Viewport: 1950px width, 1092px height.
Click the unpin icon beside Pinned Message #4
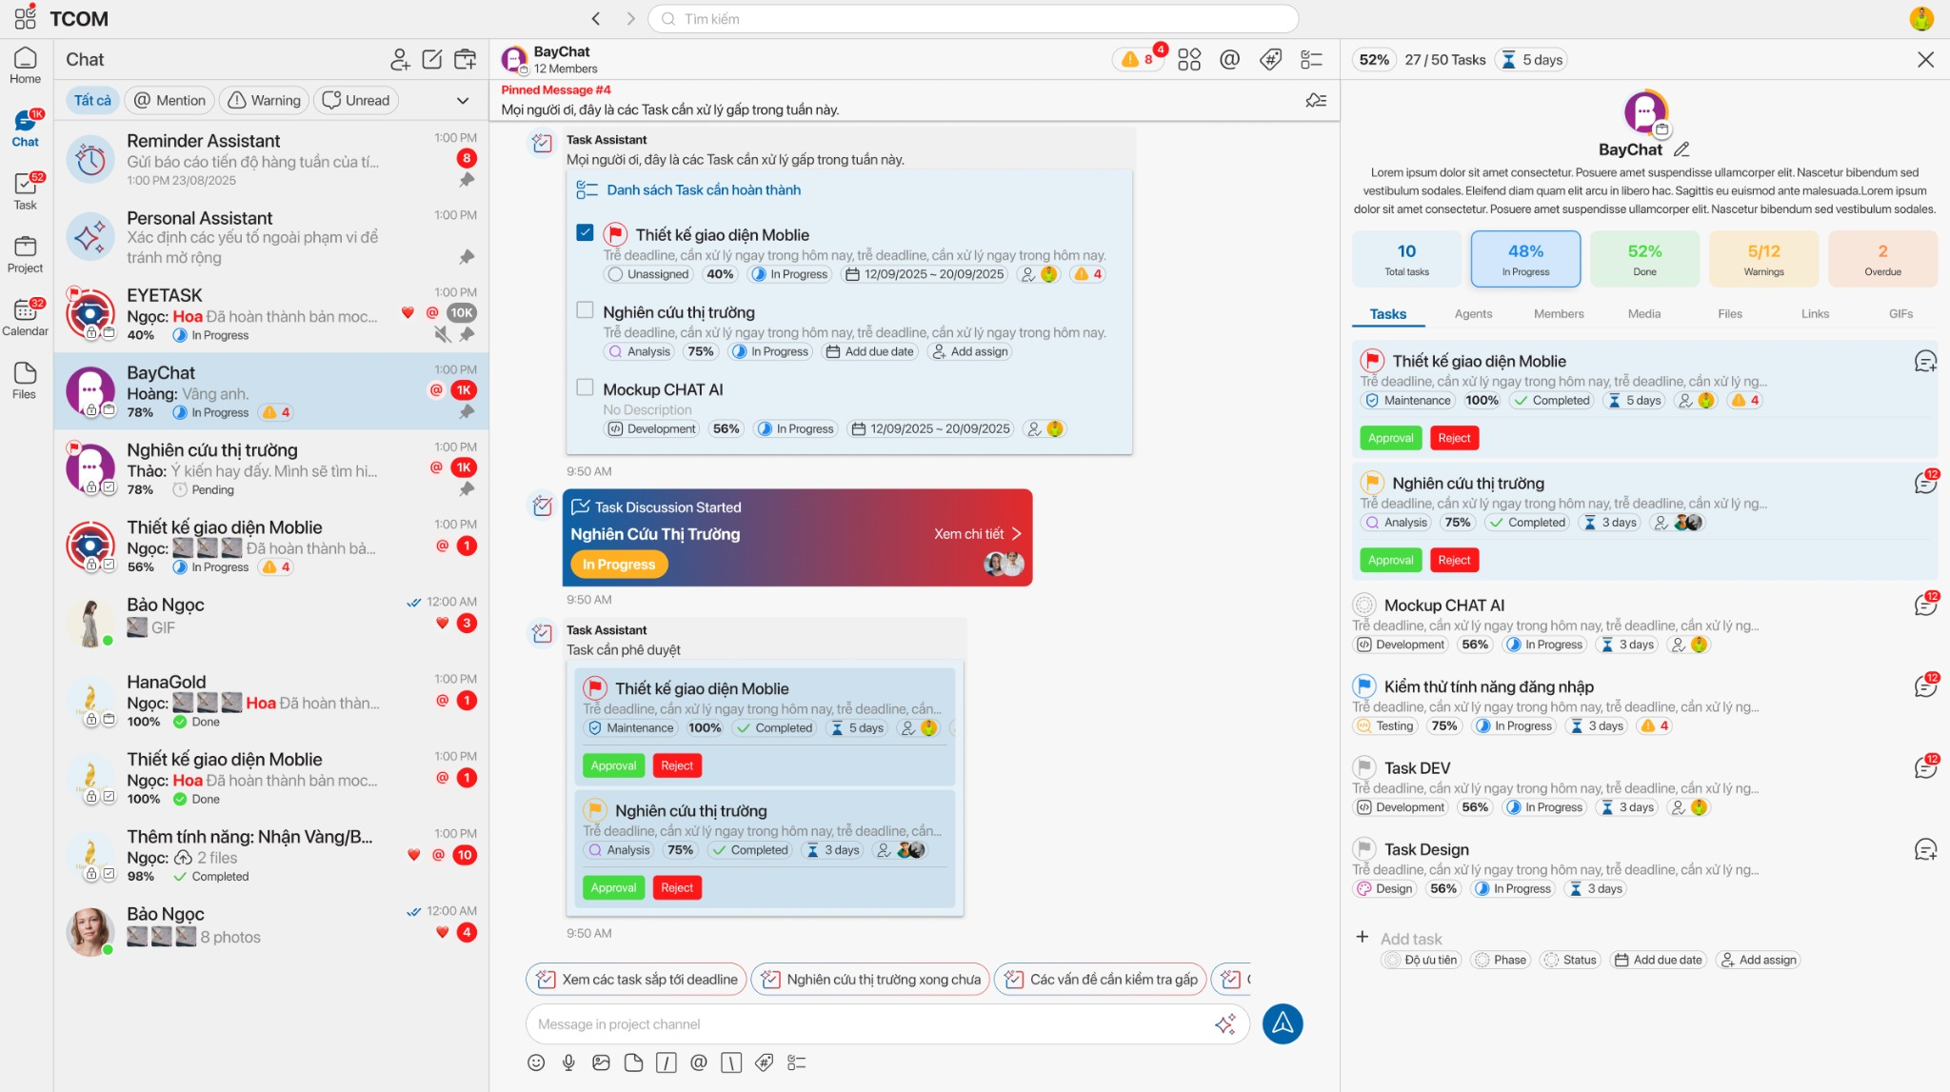[1317, 100]
